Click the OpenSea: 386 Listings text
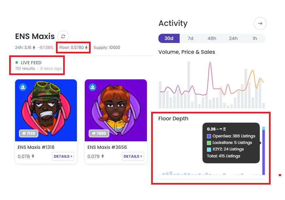 click(234, 136)
